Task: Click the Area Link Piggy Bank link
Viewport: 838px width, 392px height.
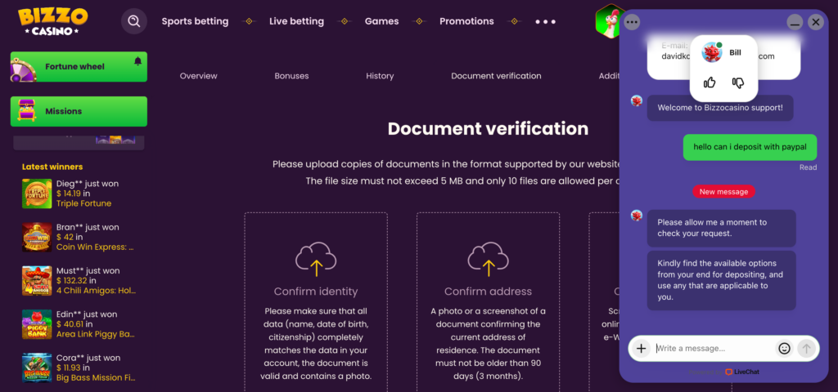Action: [x=96, y=334]
